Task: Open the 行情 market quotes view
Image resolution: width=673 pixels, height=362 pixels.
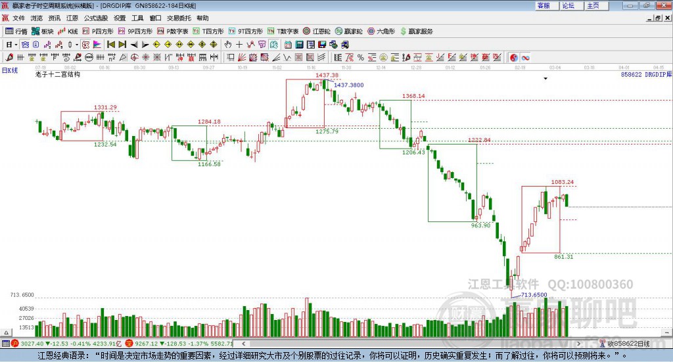Action: (16, 32)
